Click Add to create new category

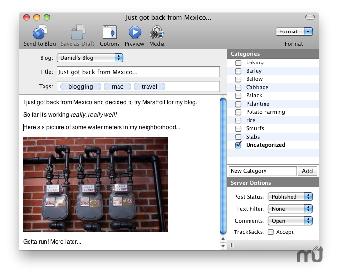coord(308,171)
